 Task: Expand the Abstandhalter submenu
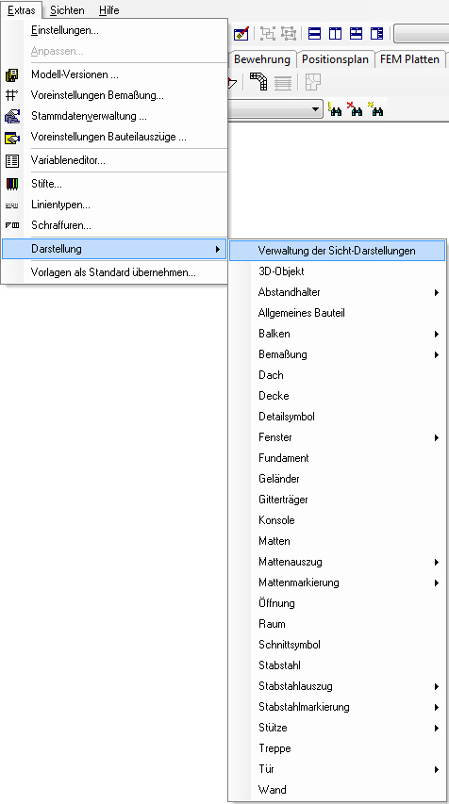pyautogui.click(x=437, y=292)
